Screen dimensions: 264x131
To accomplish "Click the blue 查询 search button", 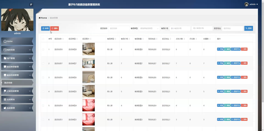I will tap(248, 28).
